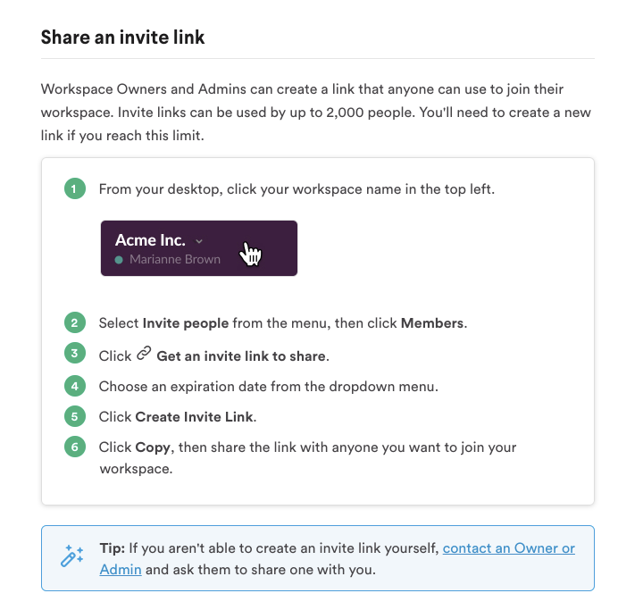Click the 'Share an invite link' heading

click(122, 37)
